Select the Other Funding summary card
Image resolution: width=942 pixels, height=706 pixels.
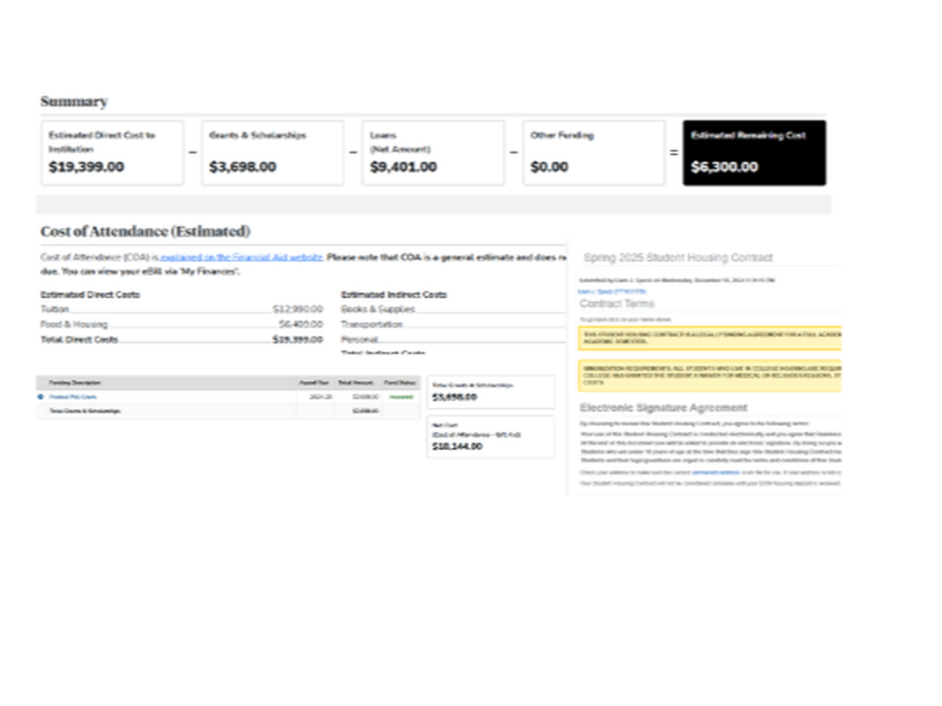pyautogui.click(x=593, y=153)
